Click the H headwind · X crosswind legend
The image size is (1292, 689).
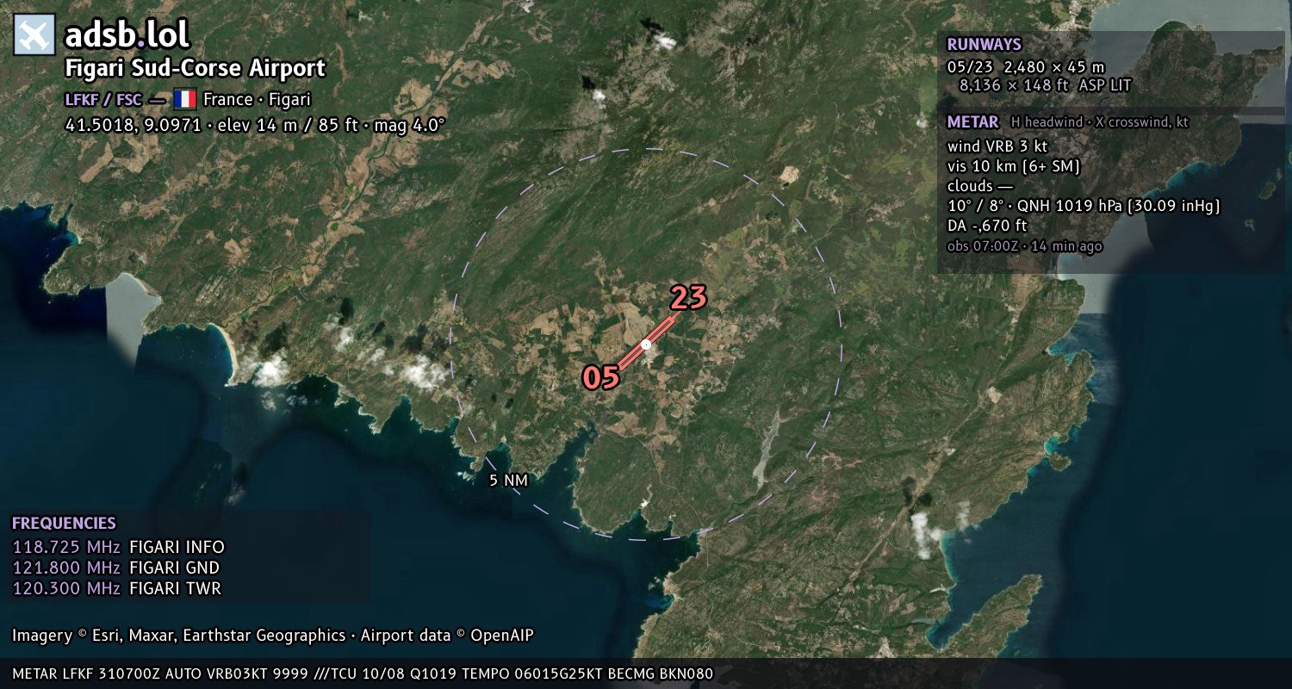tap(1100, 122)
